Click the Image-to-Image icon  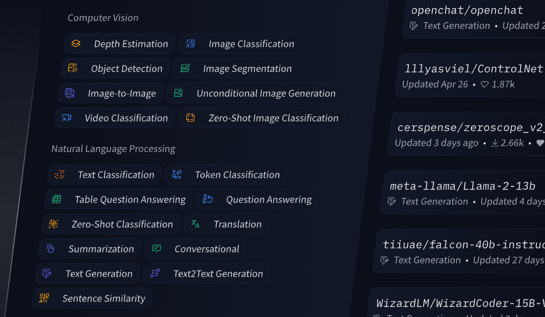click(70, 93)
